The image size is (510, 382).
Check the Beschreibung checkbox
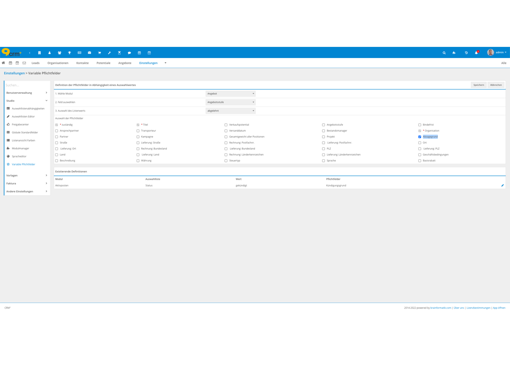[57, 160]
